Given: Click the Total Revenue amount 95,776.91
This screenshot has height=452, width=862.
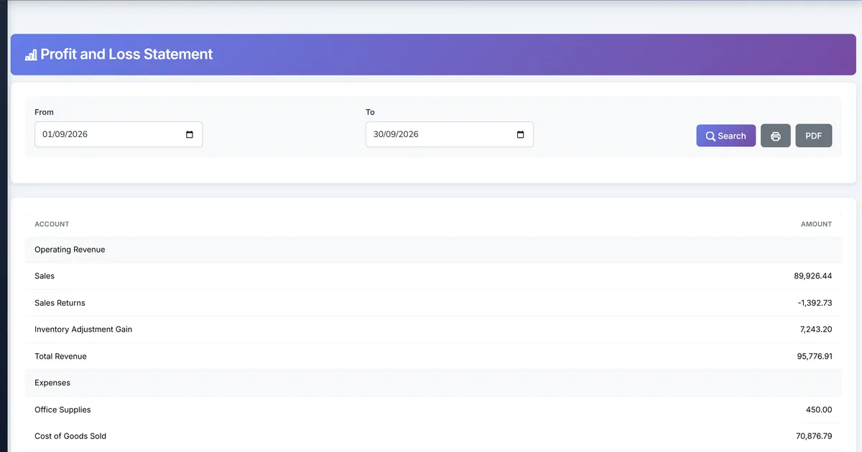Looking at the screenshot, I should coord(815,357).
